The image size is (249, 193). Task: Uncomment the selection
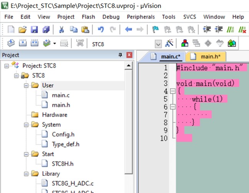[242, 29]
